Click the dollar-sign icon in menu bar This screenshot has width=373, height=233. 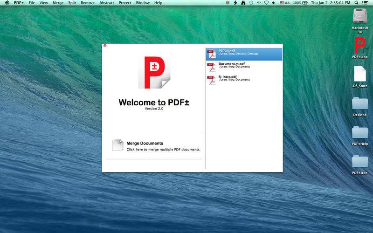point(235,3)
